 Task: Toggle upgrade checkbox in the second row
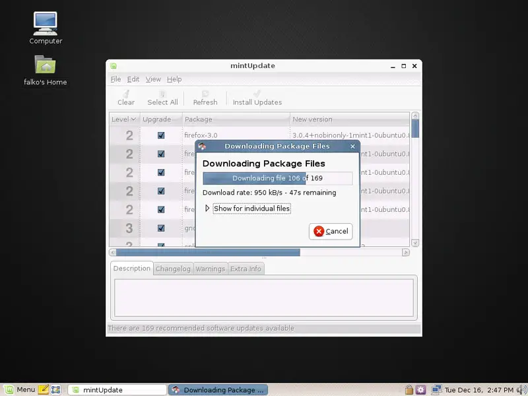tap(161, 154)
